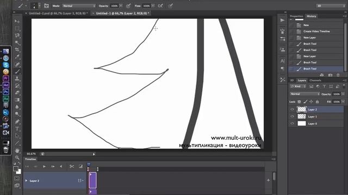Open Trash in the Dock
The width and height of the screenshot is (348, 195).
[6, 149]
